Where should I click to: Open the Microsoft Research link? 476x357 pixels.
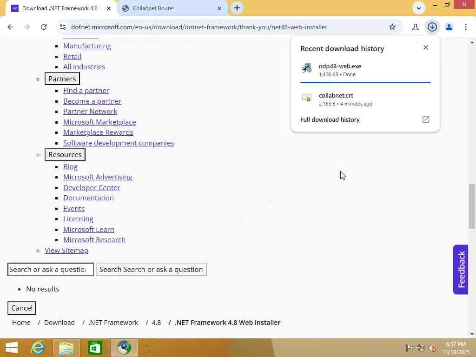coord(94,240)
